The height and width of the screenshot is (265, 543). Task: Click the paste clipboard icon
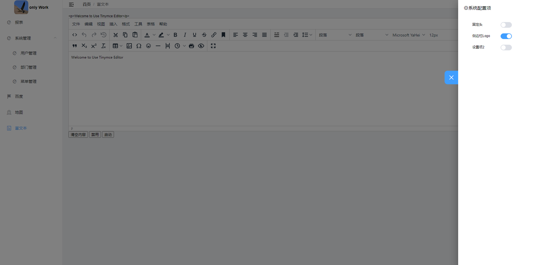[135, 35]
